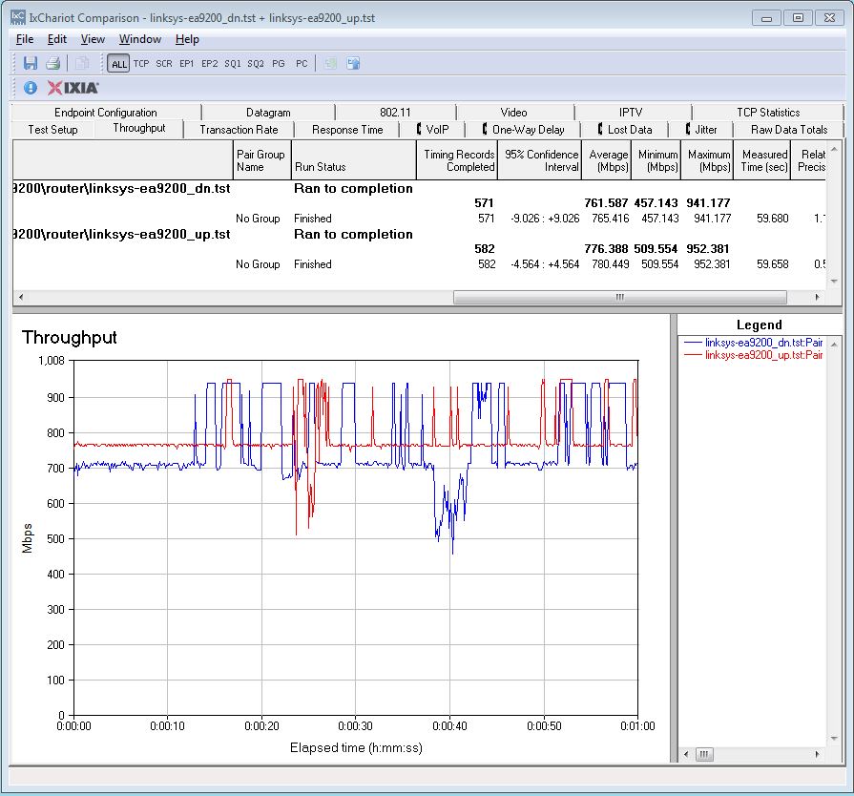
Task: Select red linksys-ea9200_up.tst legend entry
Action: (753, 355)
